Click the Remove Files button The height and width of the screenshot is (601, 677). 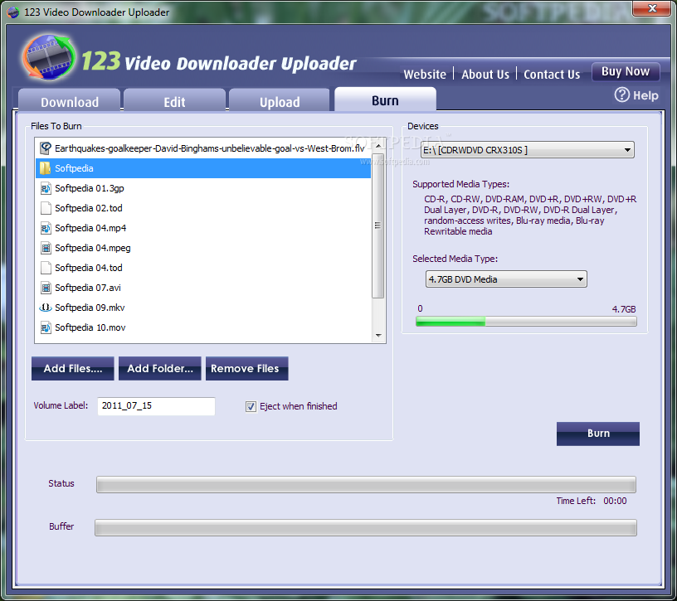(246, 368)
